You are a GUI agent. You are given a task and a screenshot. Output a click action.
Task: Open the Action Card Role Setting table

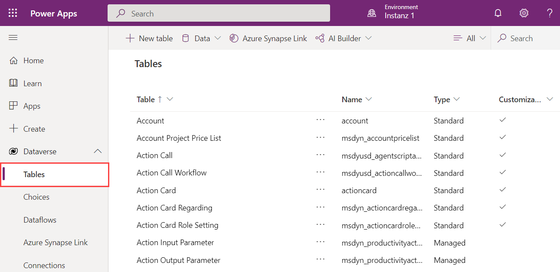[177, 225]
